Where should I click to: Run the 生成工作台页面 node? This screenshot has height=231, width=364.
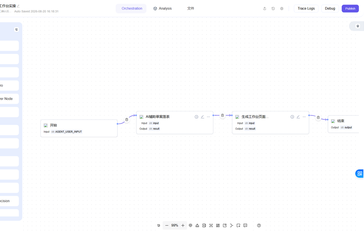point(292,117)
